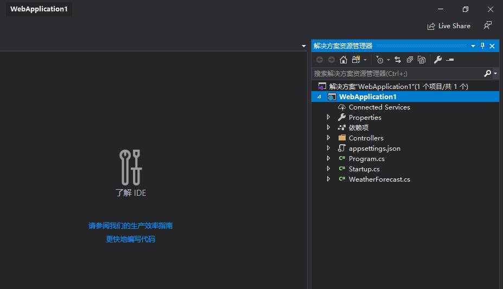
Task: Expand the Program.cs node
Action: click(328, 158)
